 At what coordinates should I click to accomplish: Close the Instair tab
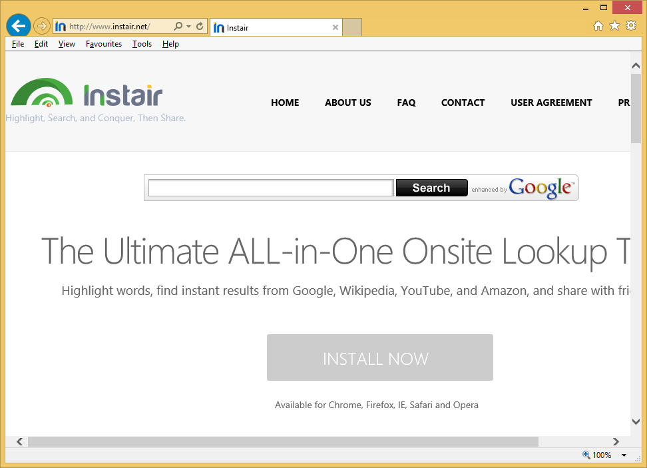click(x=335, y=27)
